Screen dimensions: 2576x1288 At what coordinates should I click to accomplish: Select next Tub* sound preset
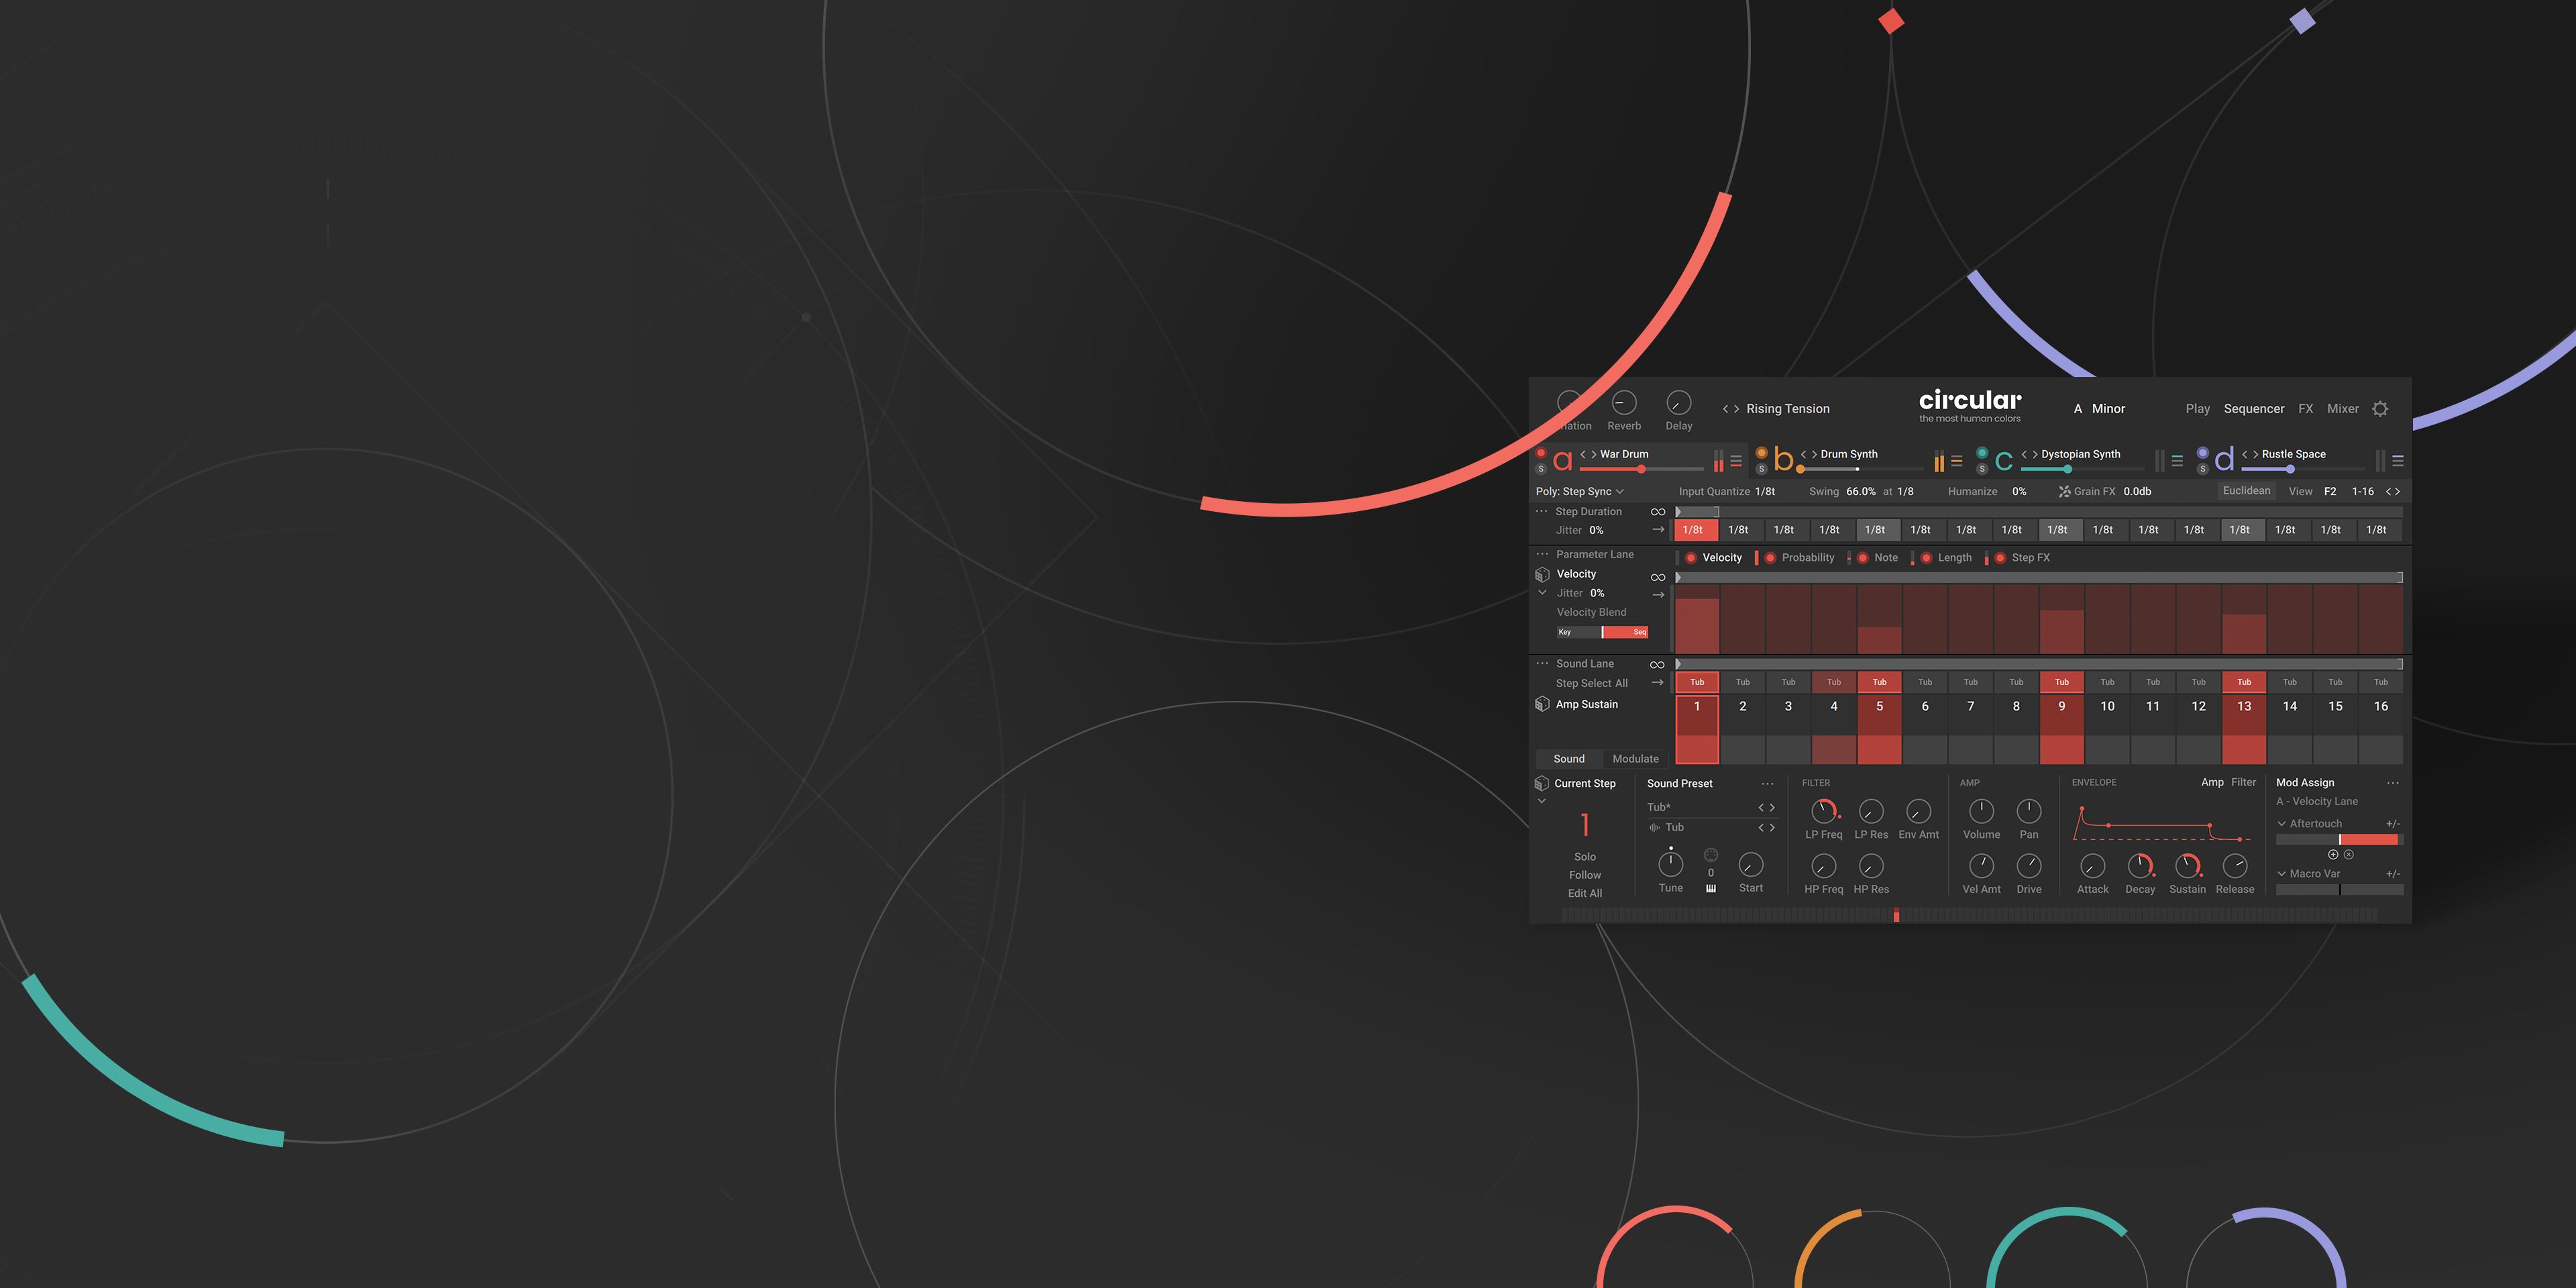pos(1772,808)
